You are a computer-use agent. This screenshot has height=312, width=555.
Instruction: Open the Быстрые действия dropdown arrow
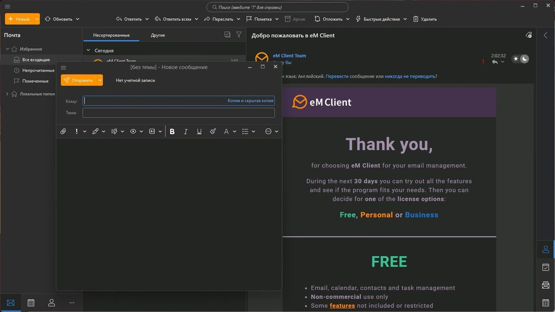coord(405,19)
